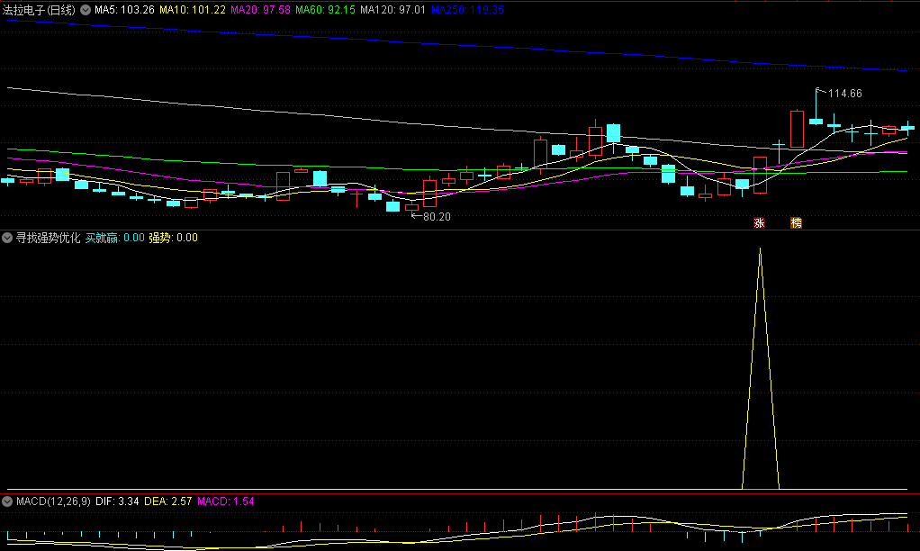Click 买就赢: 0.00 indicator value
This screenshot has height=551, width=920.
point(115,238)
